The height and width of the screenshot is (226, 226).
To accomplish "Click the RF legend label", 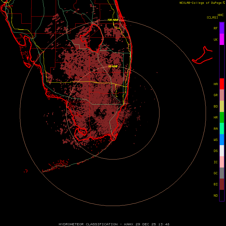I will point(215,28).
